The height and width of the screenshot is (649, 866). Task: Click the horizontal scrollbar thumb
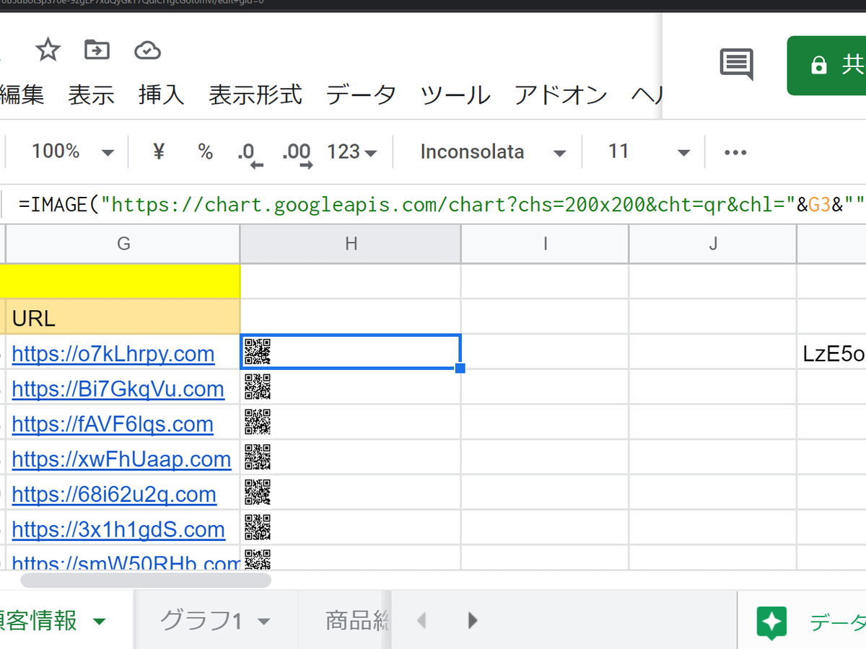tap(146, 580)
